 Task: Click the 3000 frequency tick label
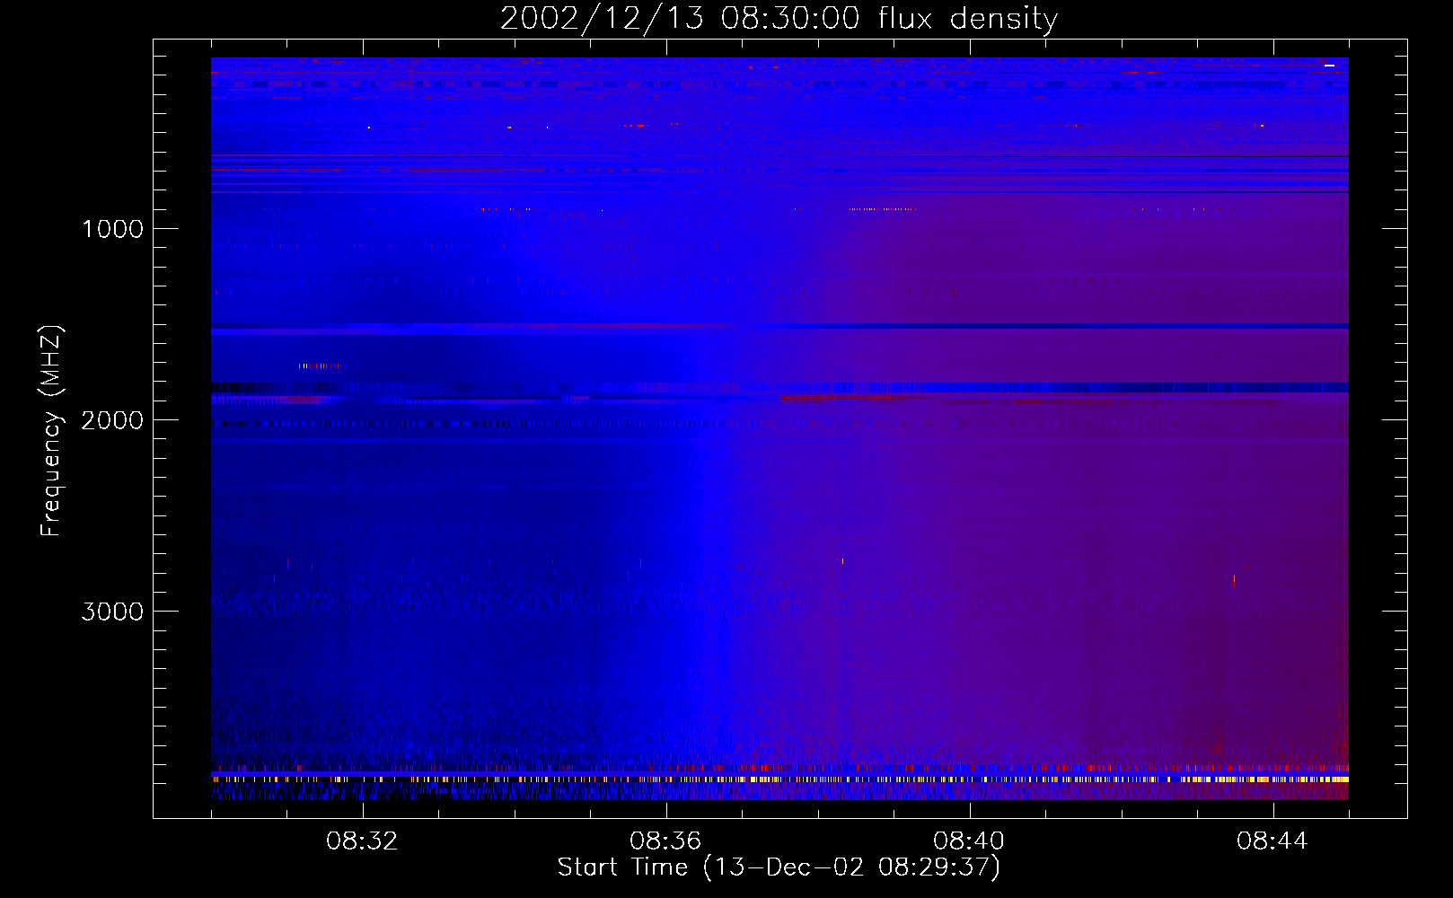tap(112, 612)
